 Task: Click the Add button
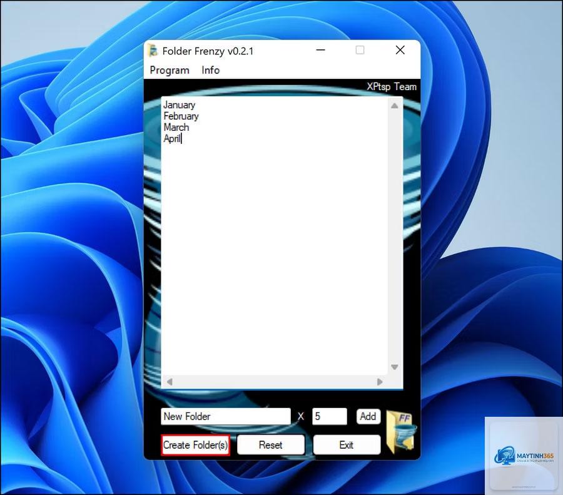click(368, 416)
